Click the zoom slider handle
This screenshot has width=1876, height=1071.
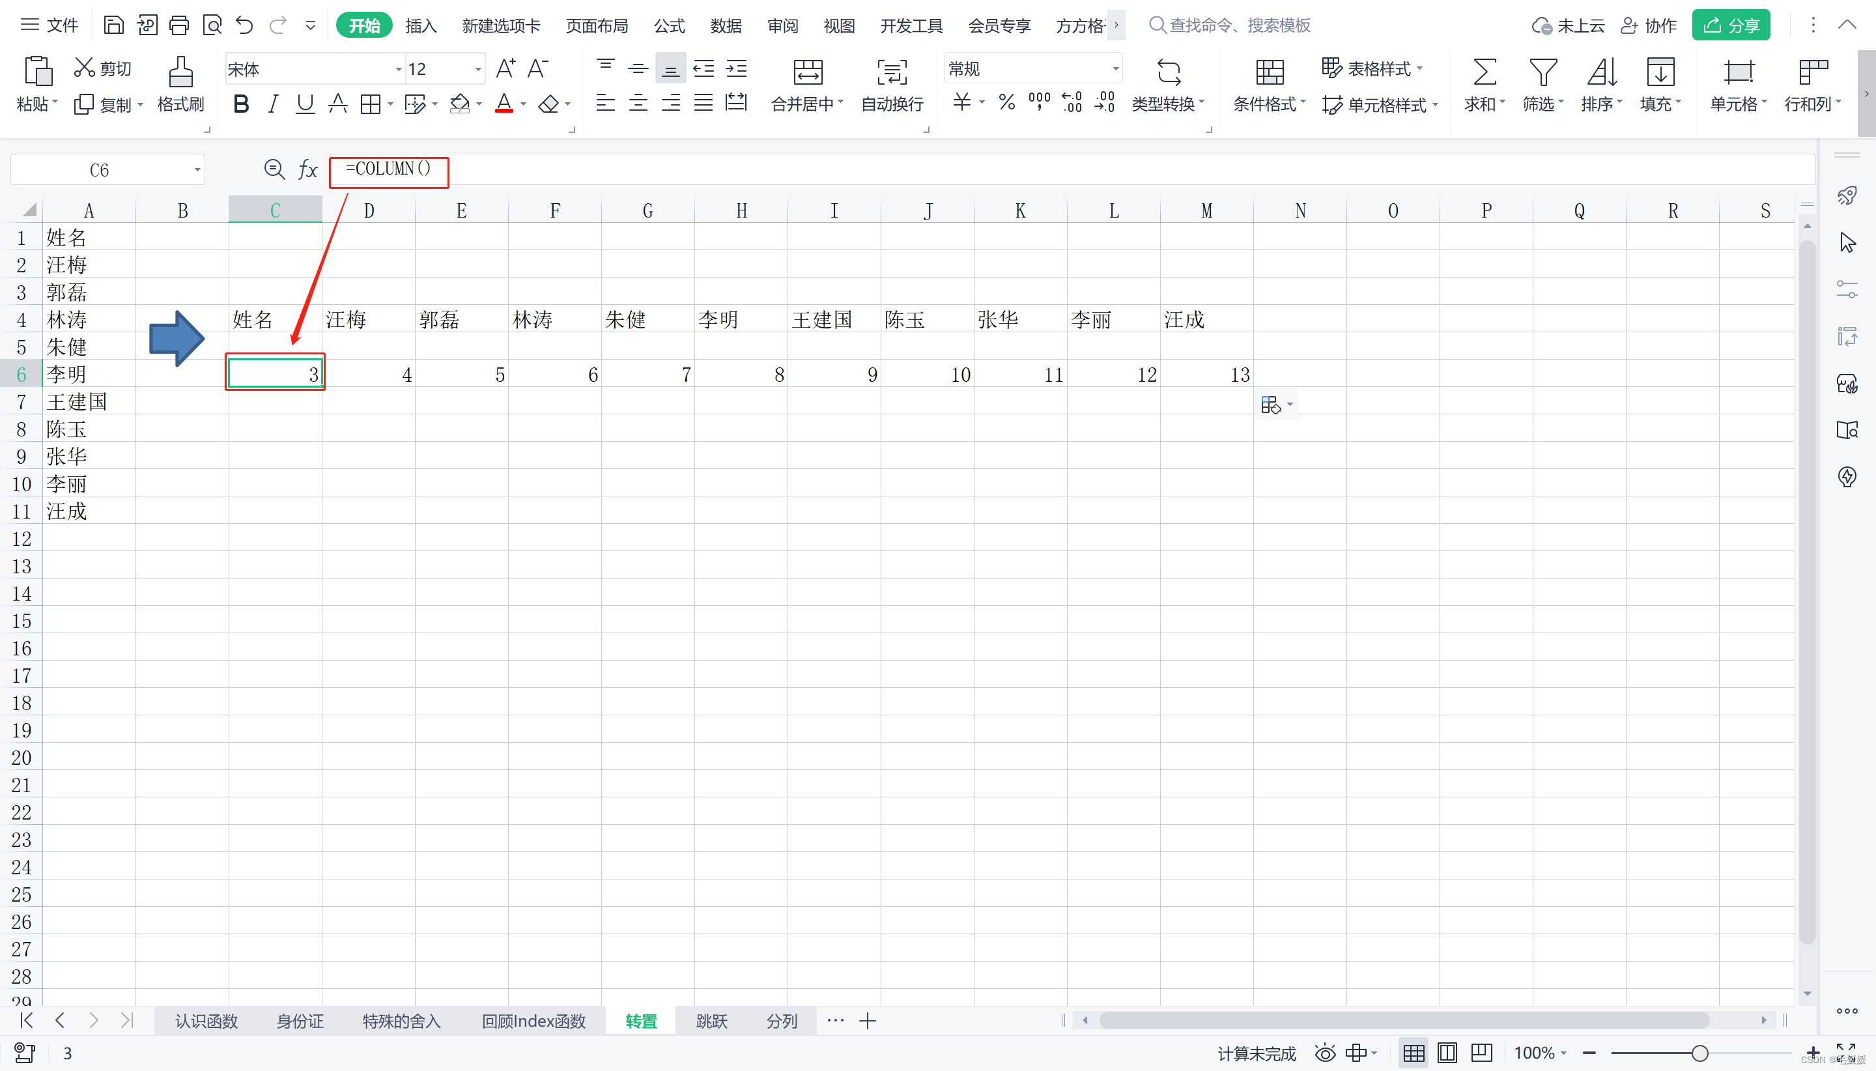coord(1699,1053)
